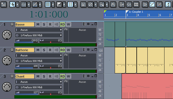
Task: Toggle the Snap to Grid icon
Action: click(48, 4)
